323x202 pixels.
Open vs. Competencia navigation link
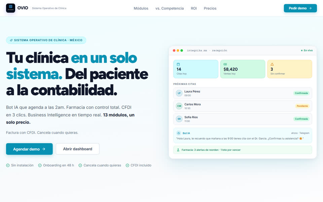(170, 8)
